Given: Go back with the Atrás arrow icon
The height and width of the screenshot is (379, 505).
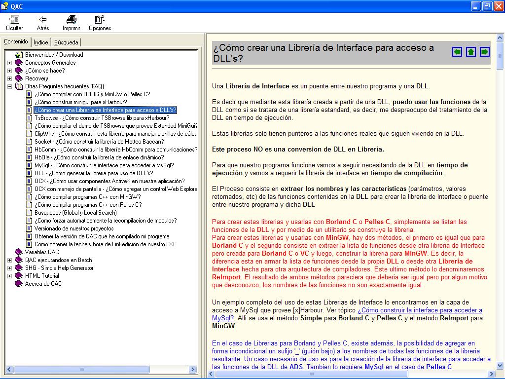Looking at the screenshot, I should click(x=42, y=20).
